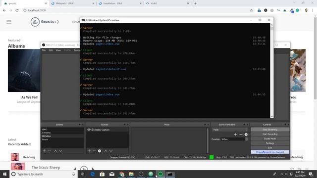Move the selected source down in OBS
The width and height of the screenshot is (317, 178).
[111, 151]
